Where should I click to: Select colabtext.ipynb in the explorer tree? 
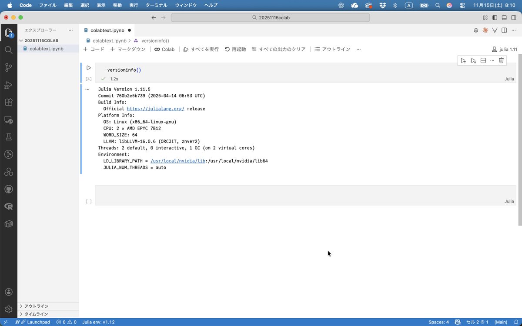pyautogui.click(x=48, y=48)
